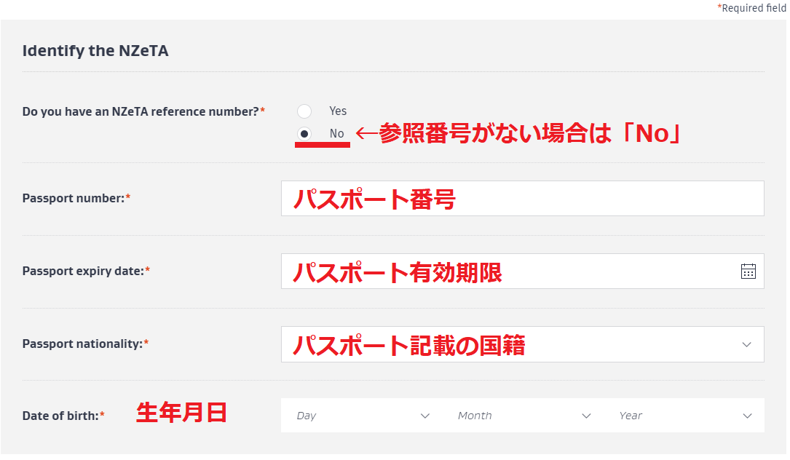790x460 pixels.
Task: Click the NZeTA reference number question text
Action: click(143, 112)
